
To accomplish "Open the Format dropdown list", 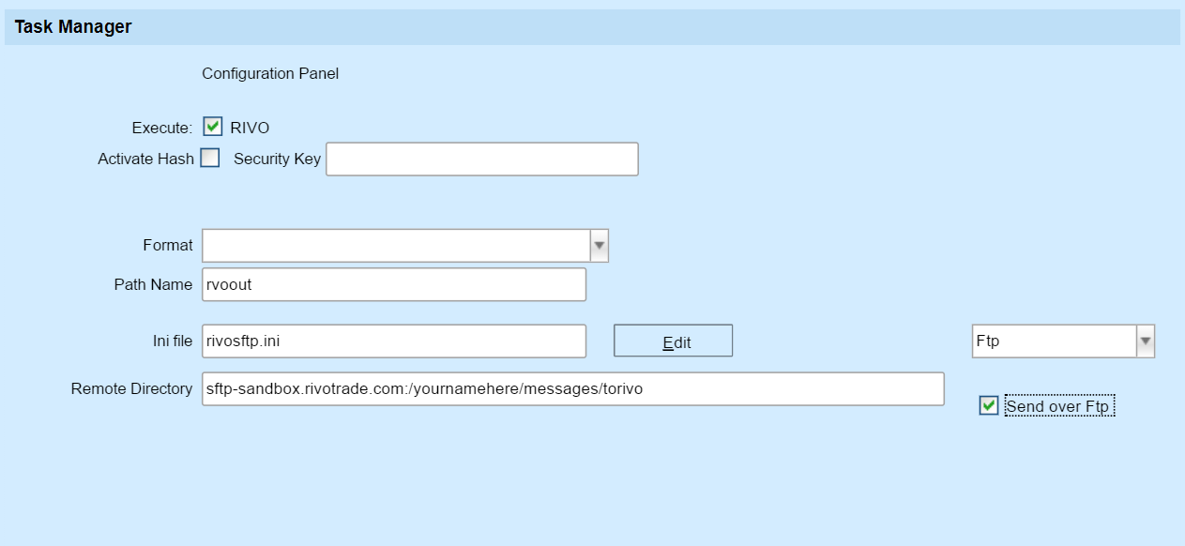I will click(600, 246).
